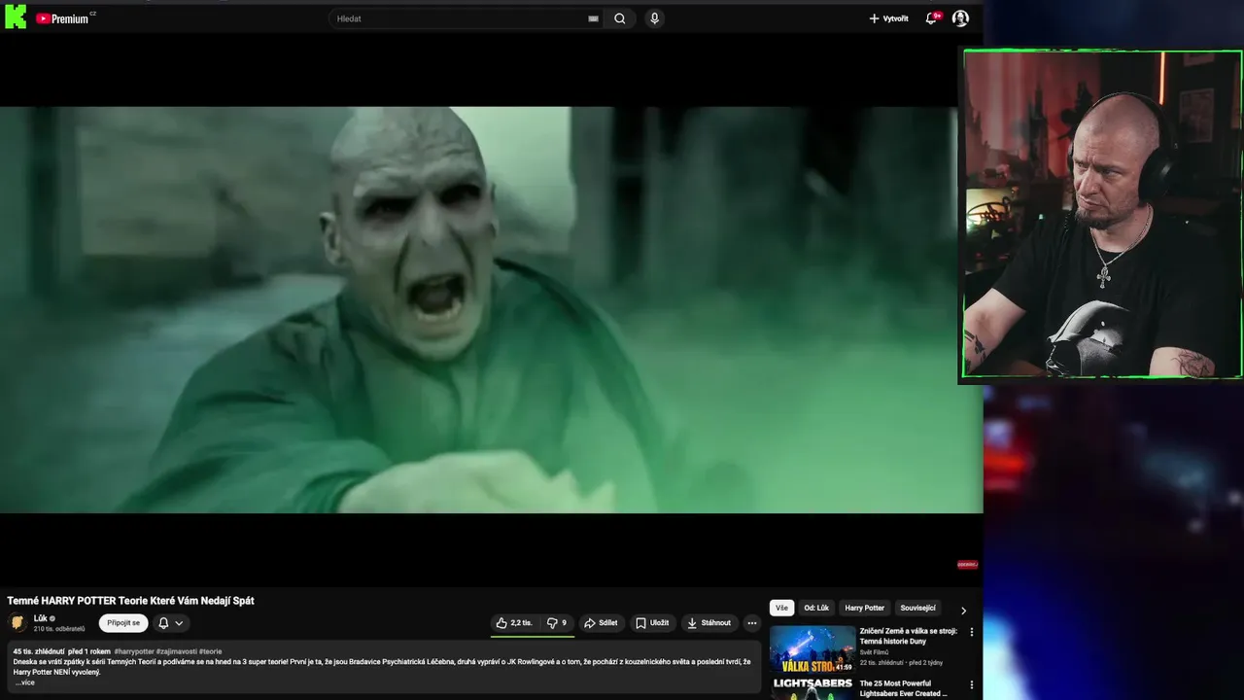
Task: Click the Stáhnout download button
Action: tap(708, 623)
